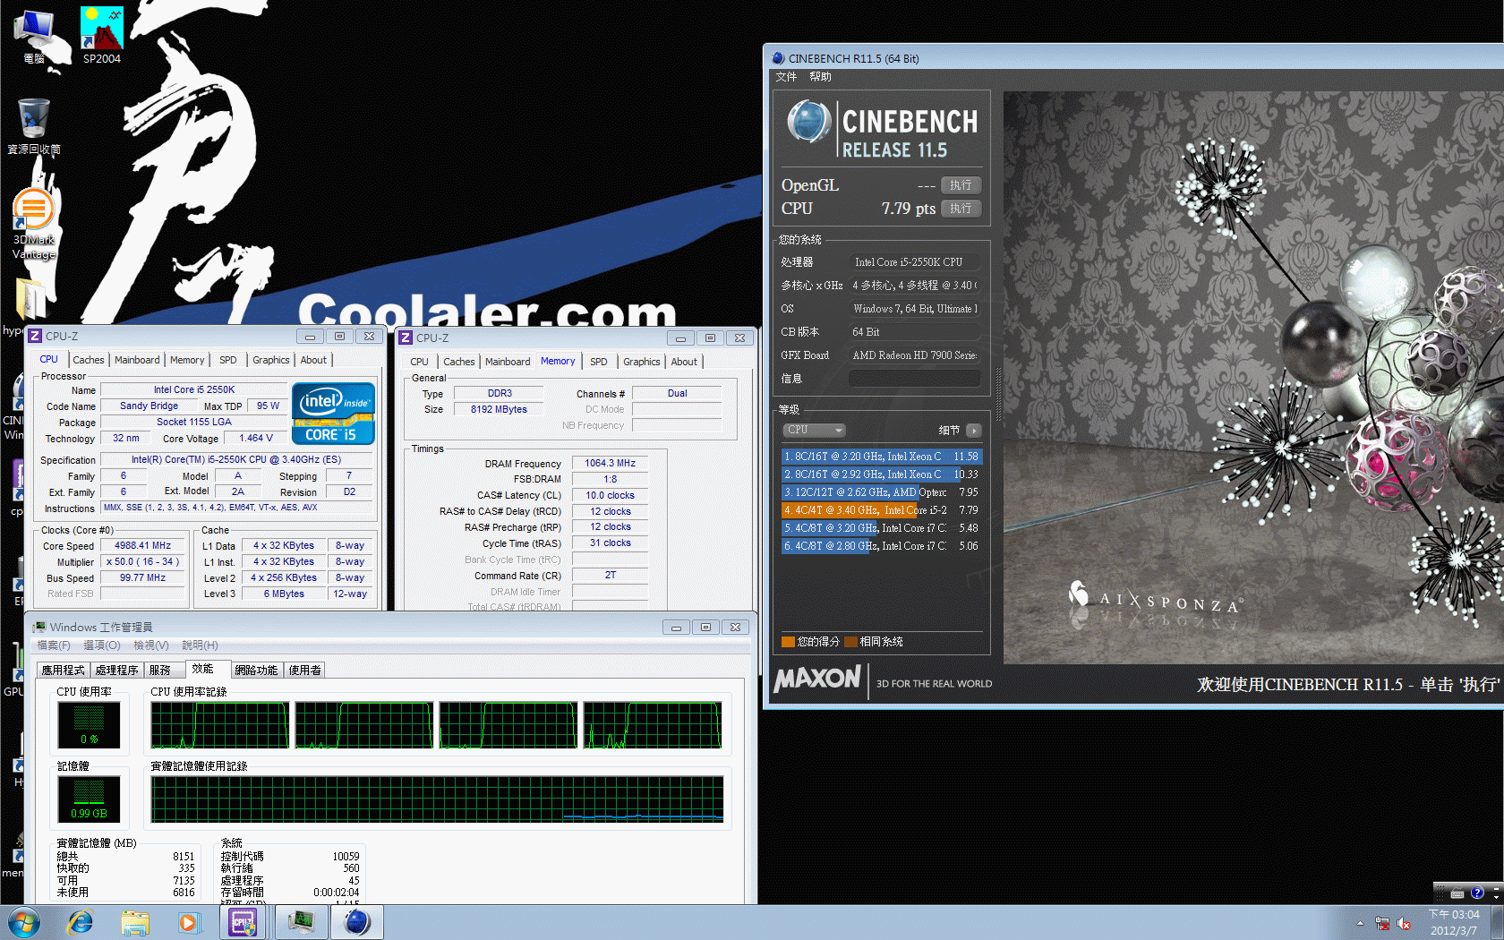1504x940 pixels.
Task: Click the Core Speed value 4988.41 MHz
Action: point(143,546)
